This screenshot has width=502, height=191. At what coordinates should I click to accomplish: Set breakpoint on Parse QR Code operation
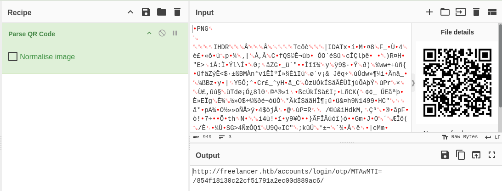pos(175,33)
